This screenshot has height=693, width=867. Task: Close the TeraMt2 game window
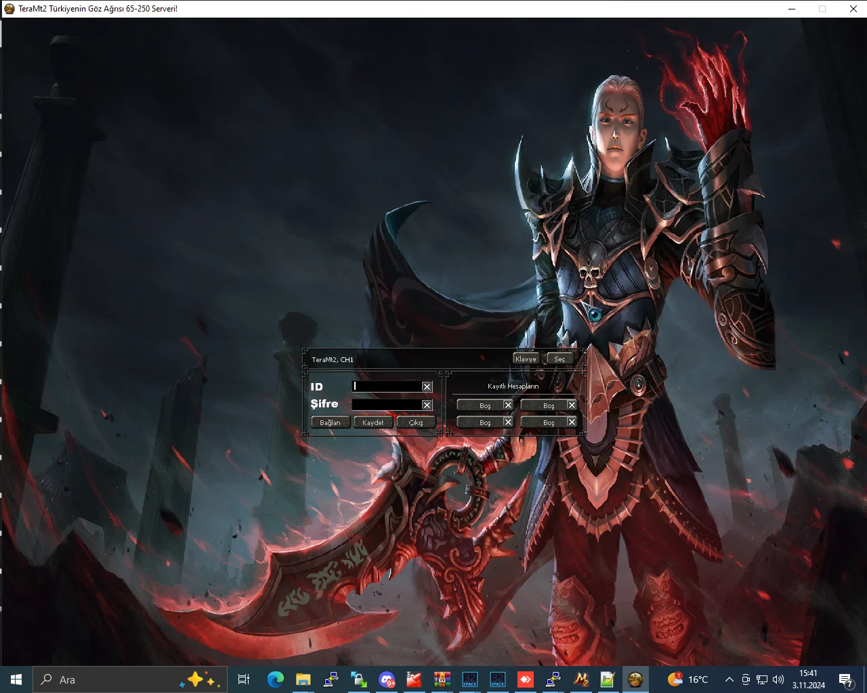853,9
